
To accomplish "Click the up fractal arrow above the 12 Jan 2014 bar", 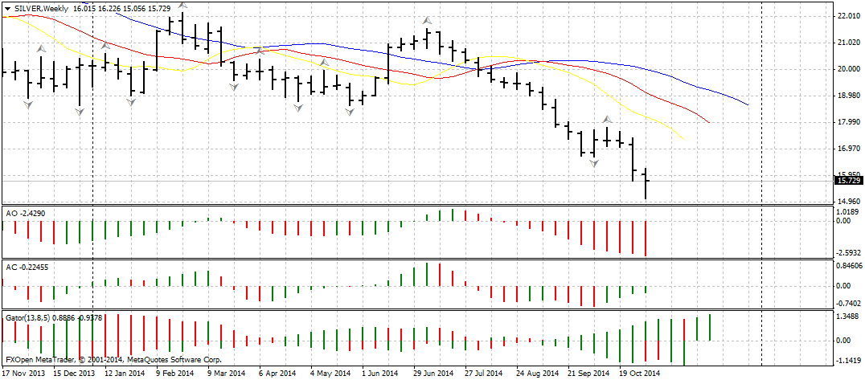I will pos(105,46).
